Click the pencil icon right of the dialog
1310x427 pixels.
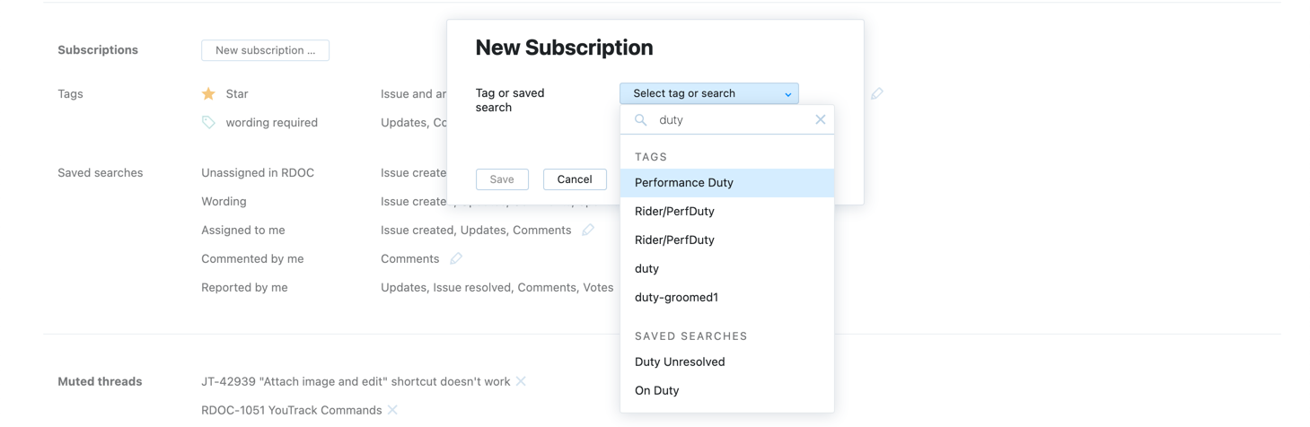click(877, 93)
